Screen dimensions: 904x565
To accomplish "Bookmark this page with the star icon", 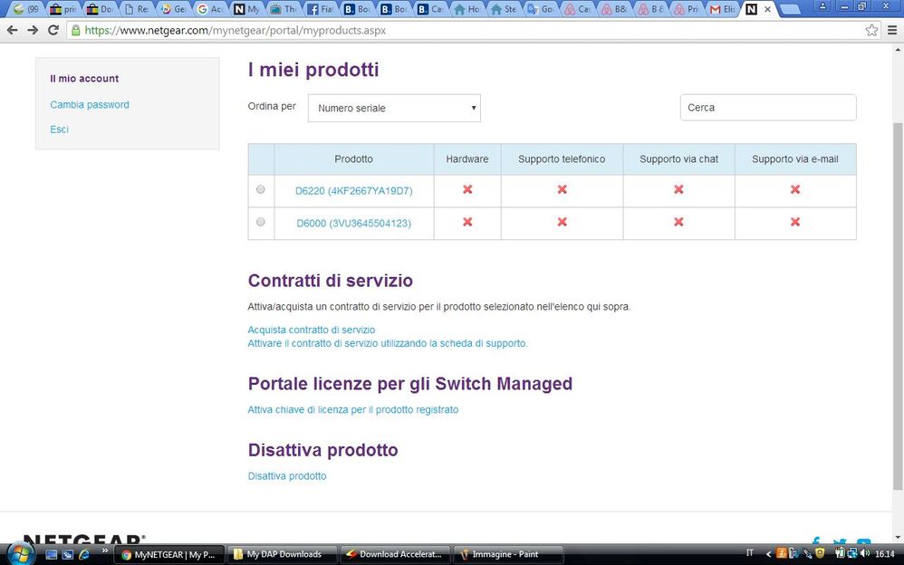I will 871,30.
